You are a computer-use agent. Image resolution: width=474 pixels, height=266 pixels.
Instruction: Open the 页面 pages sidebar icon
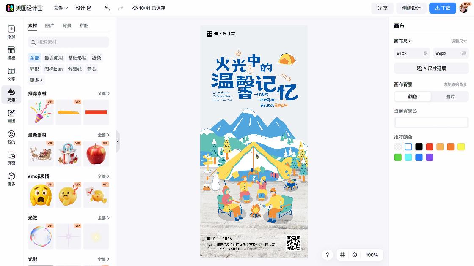coord(11,158)
